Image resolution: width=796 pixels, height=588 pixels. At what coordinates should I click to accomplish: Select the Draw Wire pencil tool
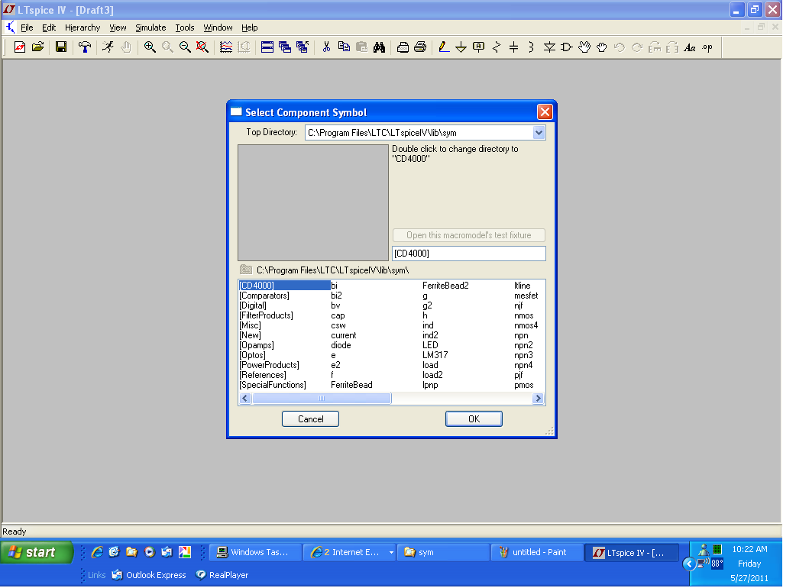(444, 47)
